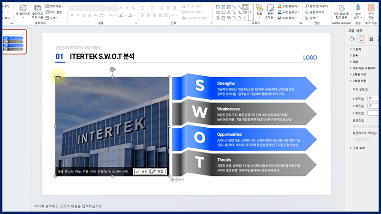Decrease font size with the smaller 가 icon
This screenshot has width=381, height=214.
(x=127, y=8)
